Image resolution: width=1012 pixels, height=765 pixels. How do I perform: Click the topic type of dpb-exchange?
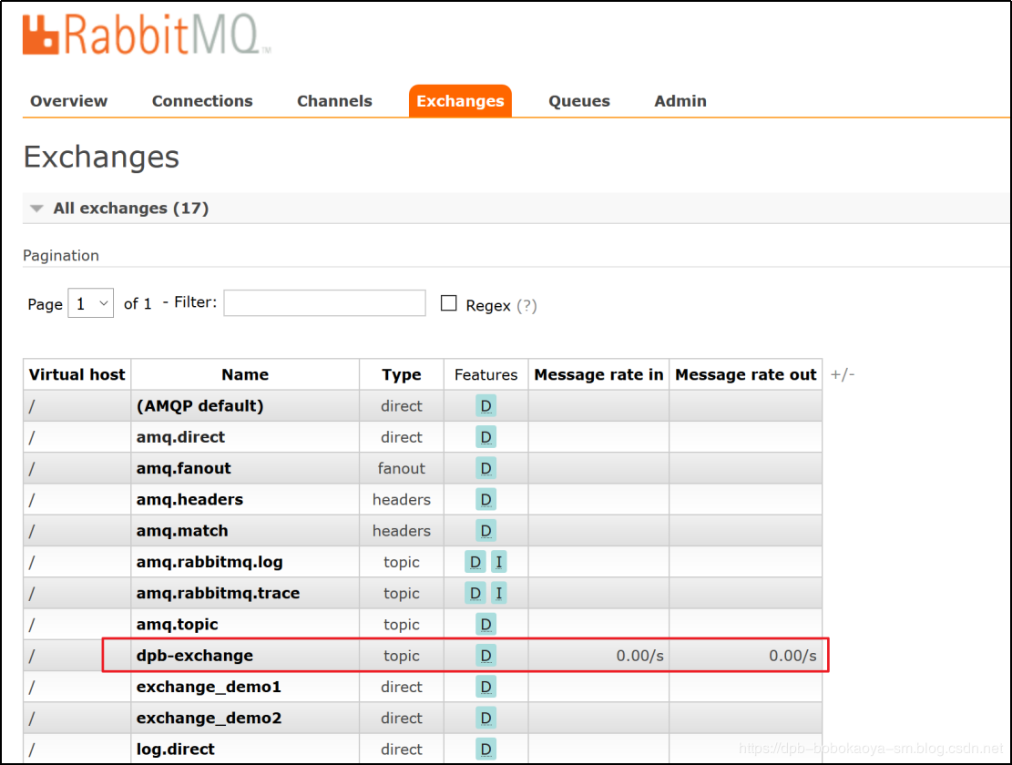coord(402,656)
